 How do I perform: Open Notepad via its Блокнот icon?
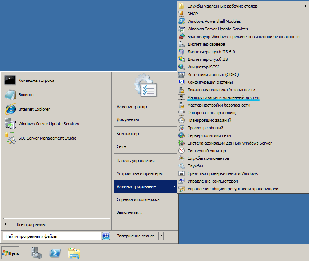(x=10, y=95)
